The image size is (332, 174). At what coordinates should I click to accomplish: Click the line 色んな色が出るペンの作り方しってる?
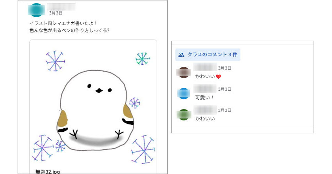(69, 30)
